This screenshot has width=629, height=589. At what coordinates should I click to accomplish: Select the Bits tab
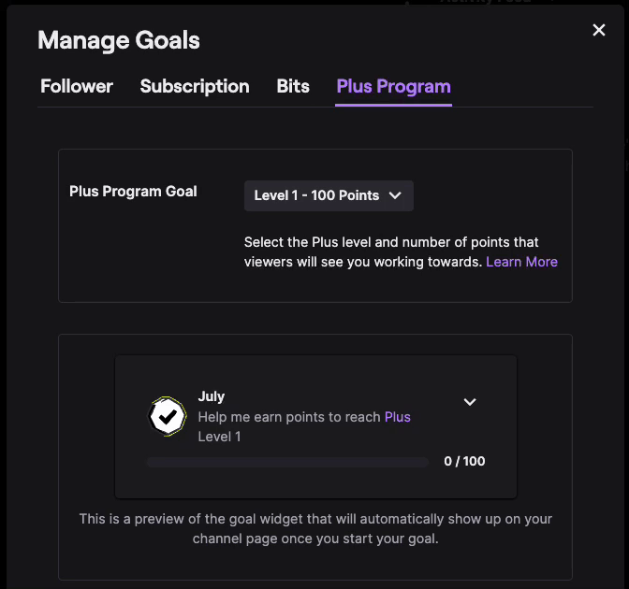point(293,87)
